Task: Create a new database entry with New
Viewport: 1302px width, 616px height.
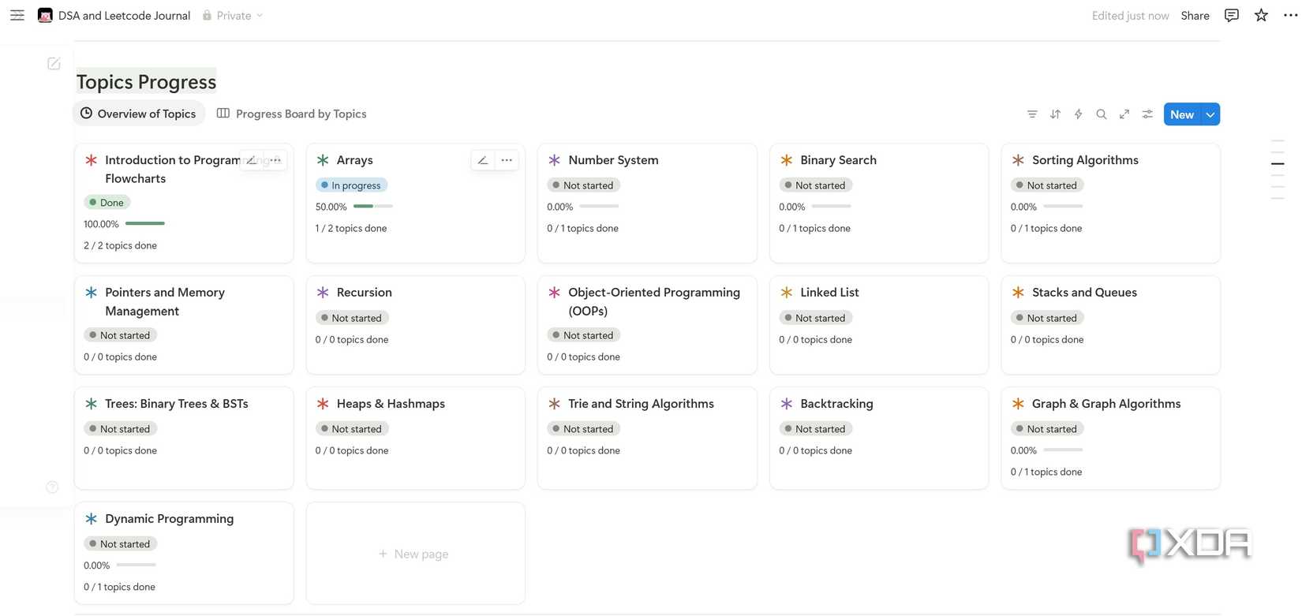Action: pyautogui.click(x=1182, y=114)
